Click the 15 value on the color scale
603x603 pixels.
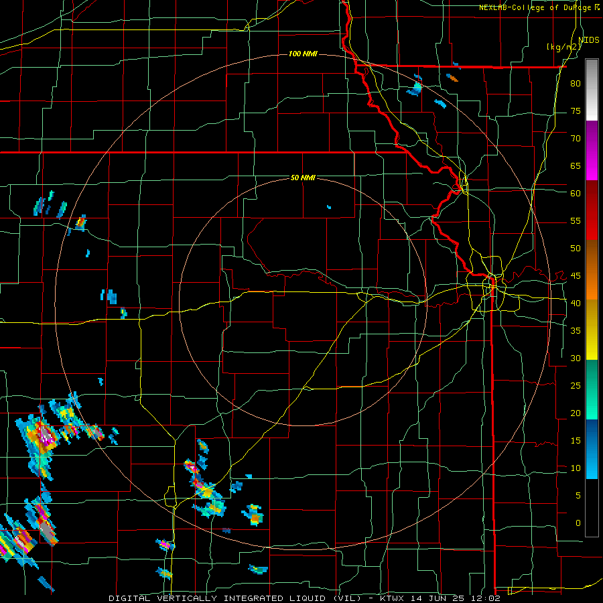(x=576, y=440)
